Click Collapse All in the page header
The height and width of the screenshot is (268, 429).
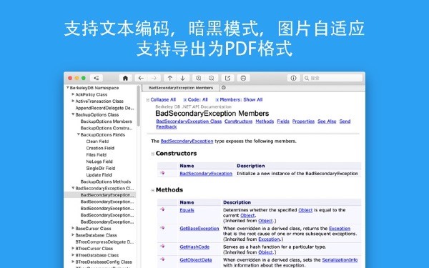click(x=163, y=100)
